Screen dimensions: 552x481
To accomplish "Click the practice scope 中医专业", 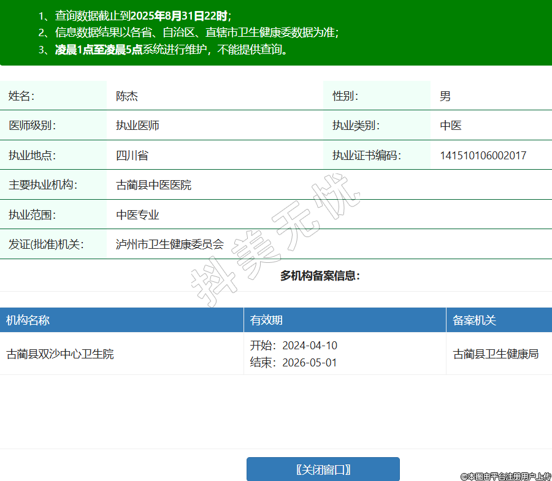I will pyautogui.click(x=138, y=215).
